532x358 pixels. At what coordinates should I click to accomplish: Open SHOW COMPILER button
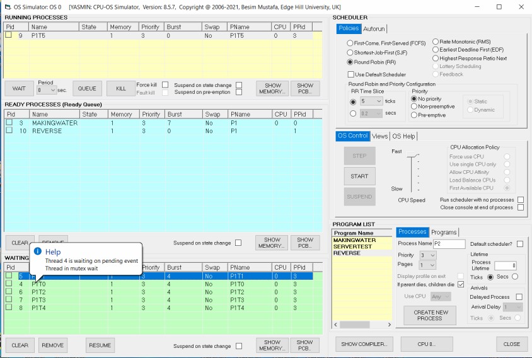pyautogui.click(x=364, y=344)
